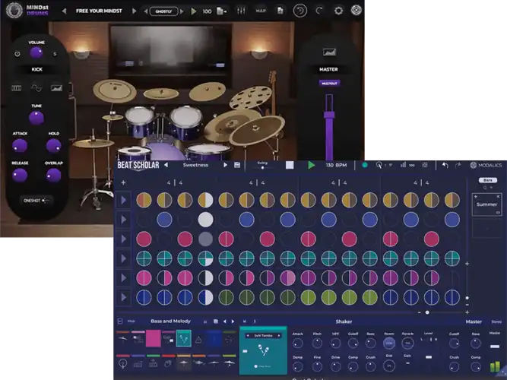Save the Bass and Melody kit
The width and height of the screenshot is (507, 380).
216,321
